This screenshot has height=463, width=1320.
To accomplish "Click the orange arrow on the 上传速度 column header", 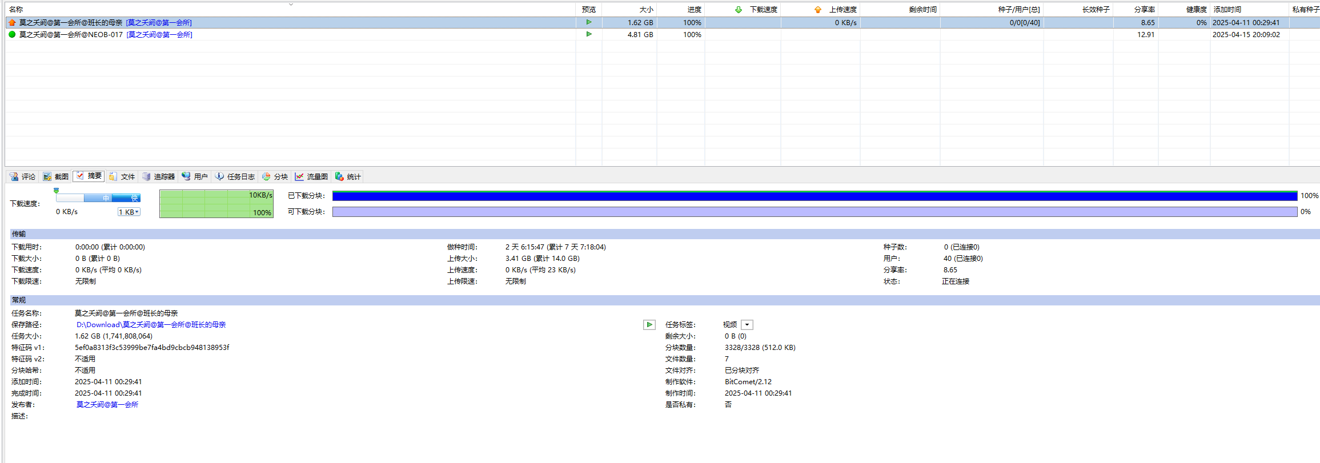I will click(818, 10).
